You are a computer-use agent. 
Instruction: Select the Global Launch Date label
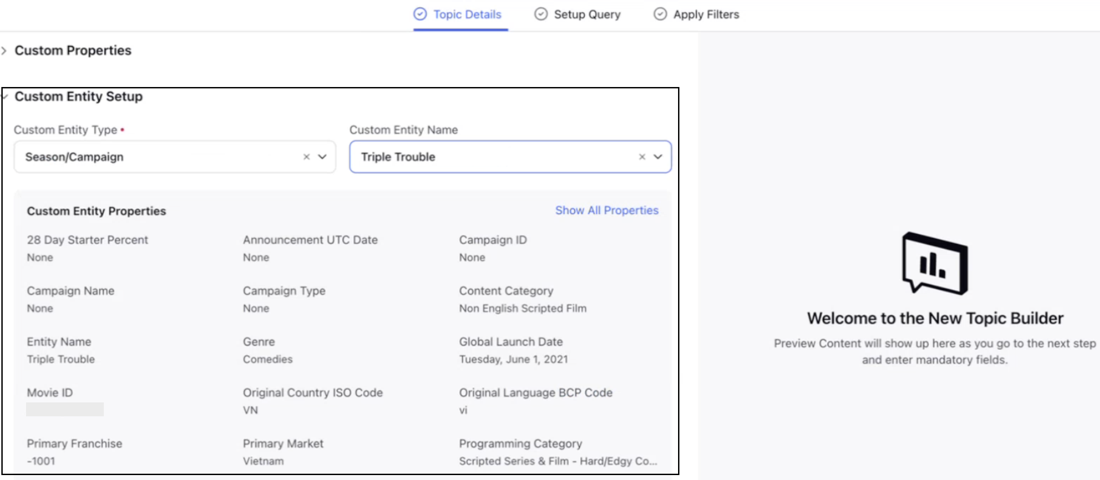pyautogui.click(x=510, y=342)
